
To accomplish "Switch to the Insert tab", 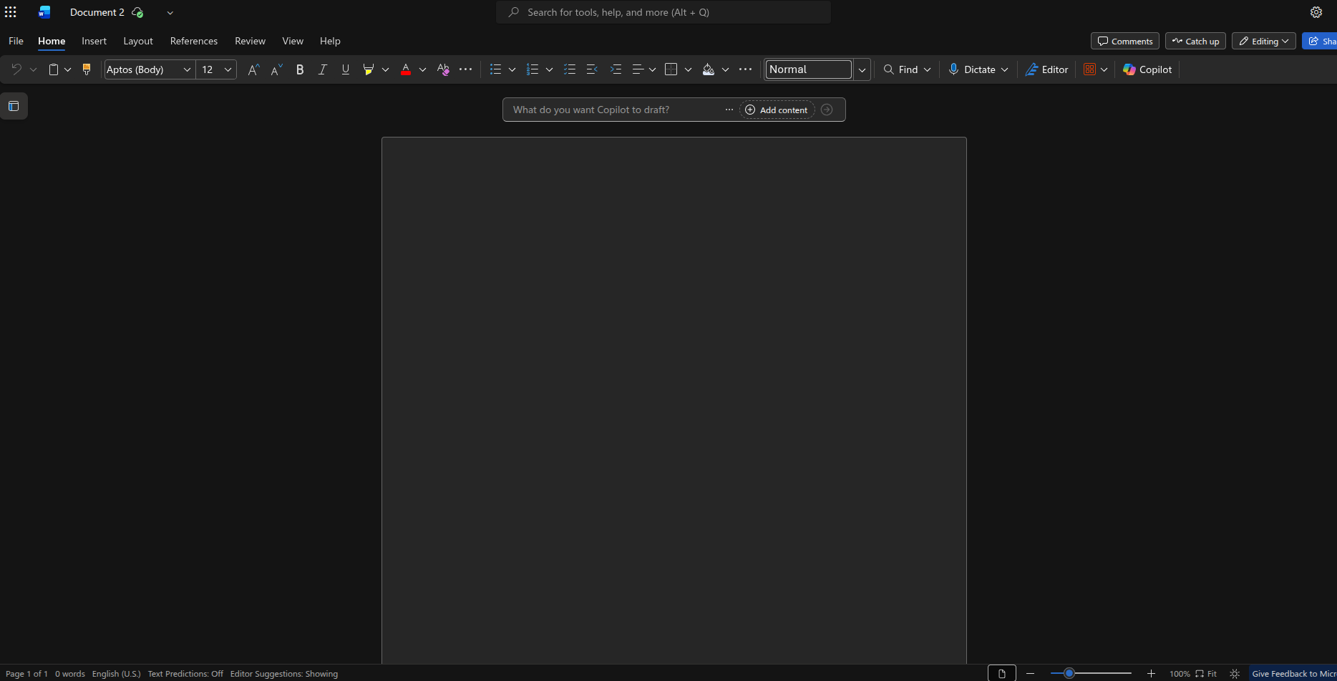I will [x=94, y=41].
